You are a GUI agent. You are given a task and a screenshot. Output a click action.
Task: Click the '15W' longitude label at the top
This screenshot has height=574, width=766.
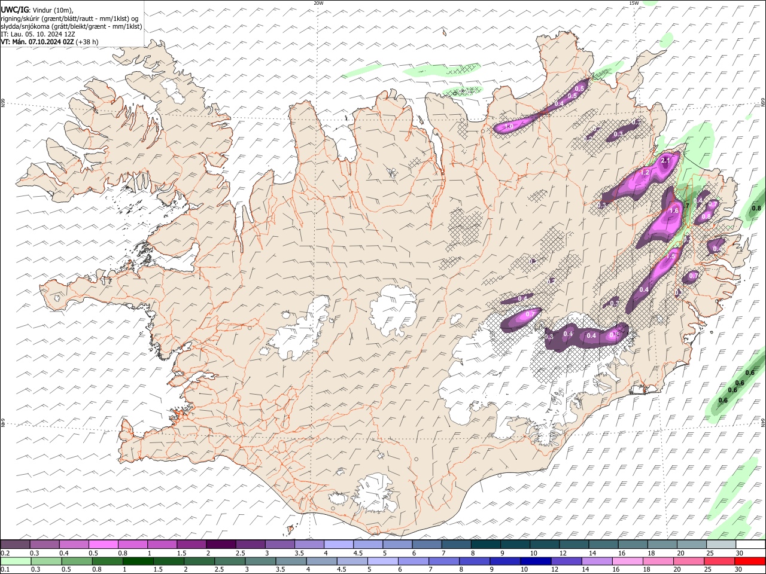[634, 3]
